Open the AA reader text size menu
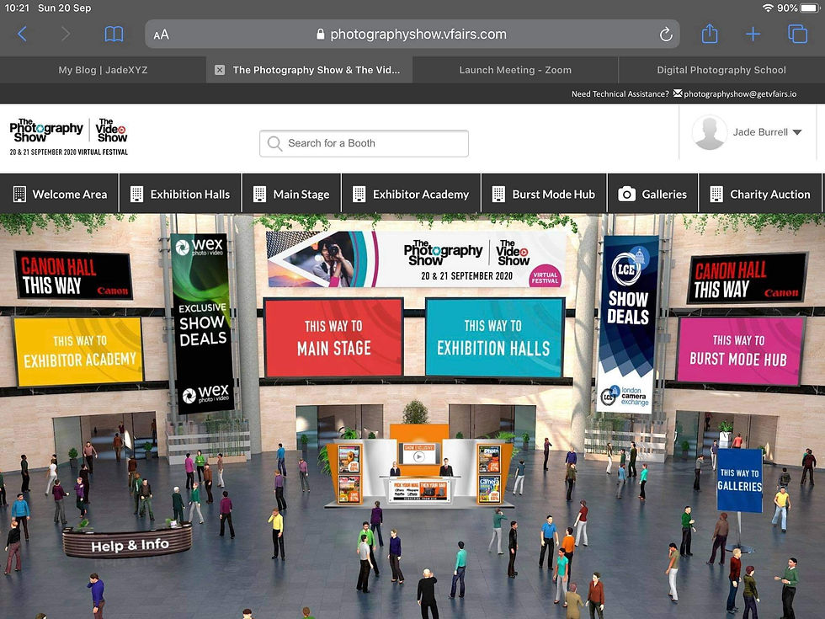Image resolution: width=825 pixels, height=619 pixels. click(161, 35)
